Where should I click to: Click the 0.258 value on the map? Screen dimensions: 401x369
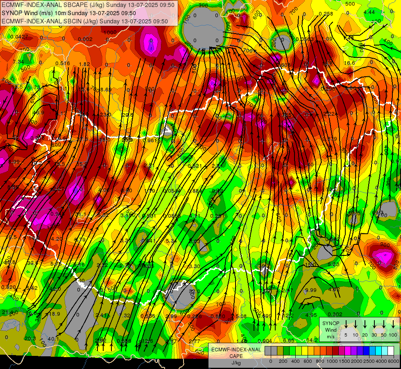(326, 14)
